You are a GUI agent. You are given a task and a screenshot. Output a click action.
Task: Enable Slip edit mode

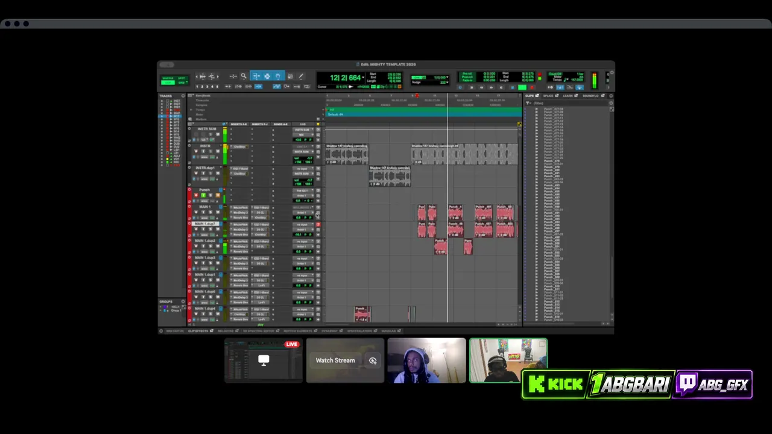168,83
